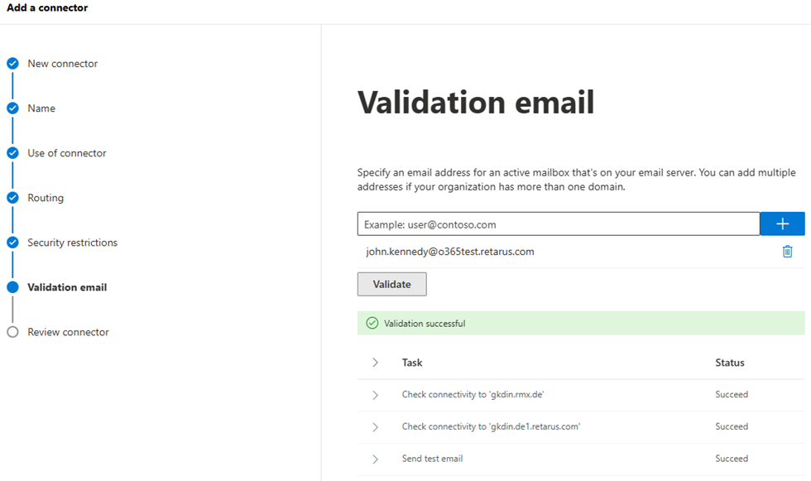Open the Security restrictions step label

pyautogui.click(x=72, y=243)
